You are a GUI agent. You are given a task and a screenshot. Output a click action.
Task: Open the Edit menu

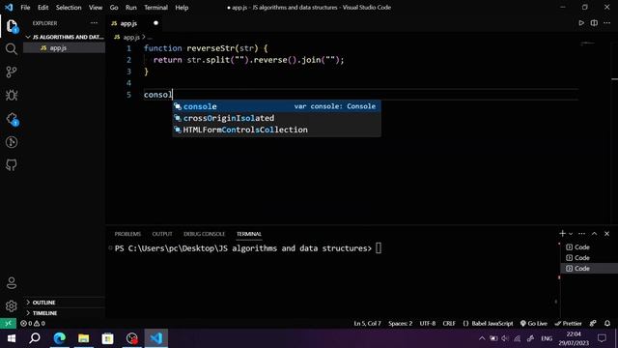(42, 7)
